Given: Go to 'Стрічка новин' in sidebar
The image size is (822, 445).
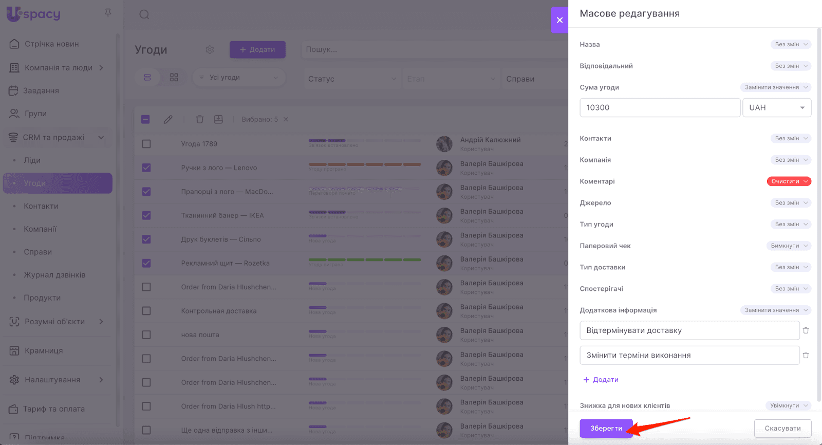Looking at the screenshot, I should (51, 44).
